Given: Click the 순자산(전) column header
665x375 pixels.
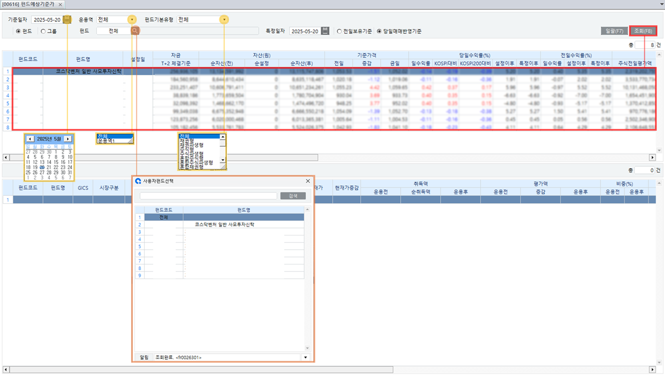Looking at the screenshot, I should [222, 63].
